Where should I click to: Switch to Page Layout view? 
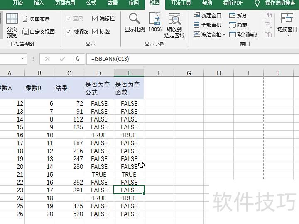pyautogui.click(x=36, y=19)
